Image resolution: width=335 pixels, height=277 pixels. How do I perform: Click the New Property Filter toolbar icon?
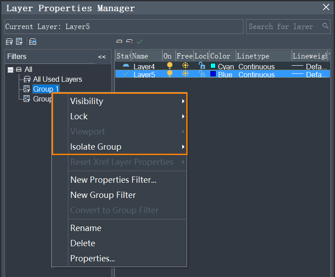tap(9, 42)
